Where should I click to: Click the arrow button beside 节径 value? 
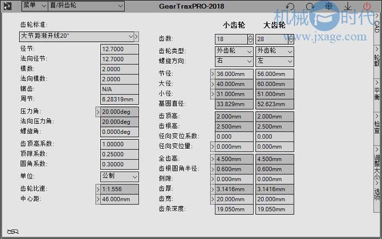(x=212, y=74)
